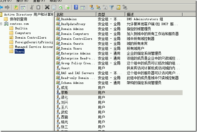Viewport: 197px width, 132px height.
Task: Toggle the Show/Hide console tree icon
Action: point(23,7)
